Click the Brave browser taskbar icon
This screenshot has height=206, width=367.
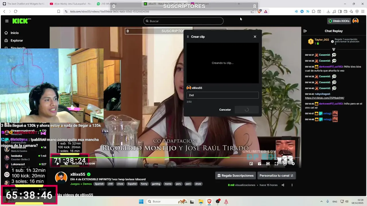tap(209, 201)
